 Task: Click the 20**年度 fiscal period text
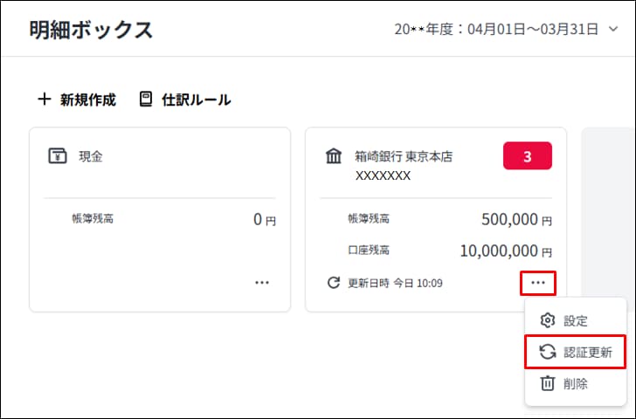pos(495,30)
